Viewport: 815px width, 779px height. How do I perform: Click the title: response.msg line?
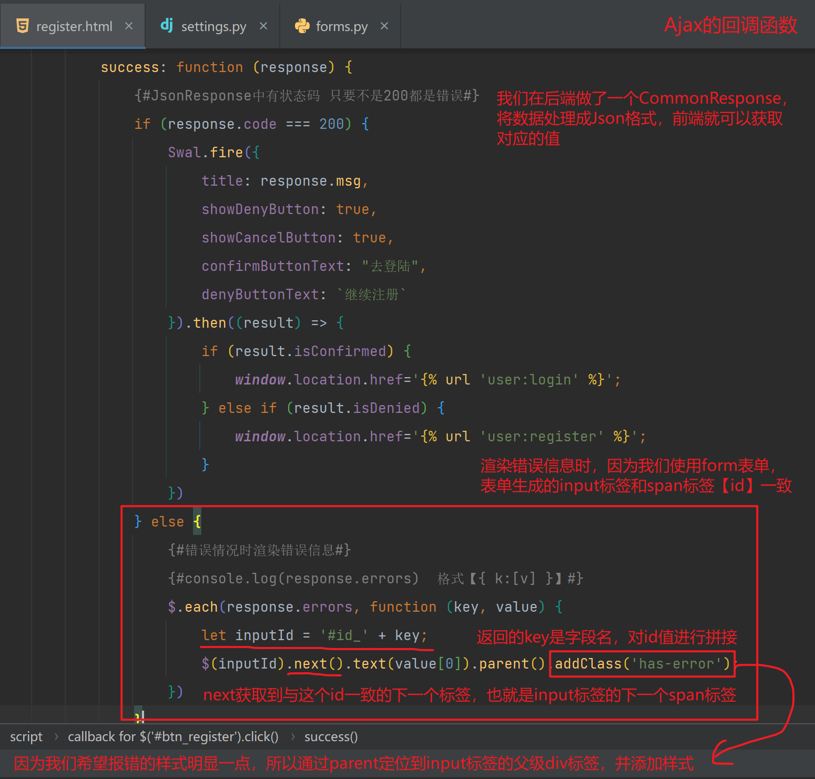pyautogui.click(x=285, y=181)
